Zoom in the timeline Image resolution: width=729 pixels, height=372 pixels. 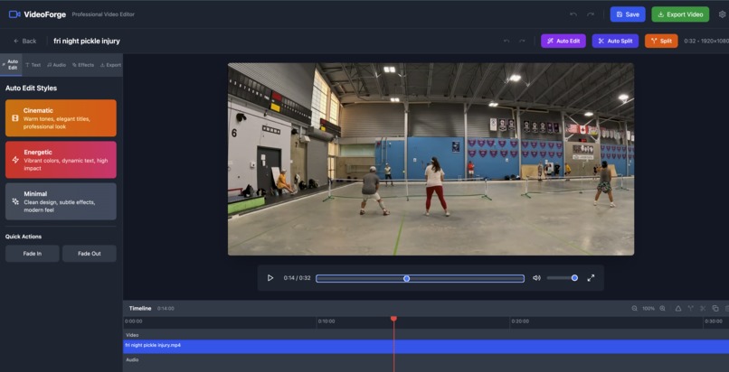point(662,309)
